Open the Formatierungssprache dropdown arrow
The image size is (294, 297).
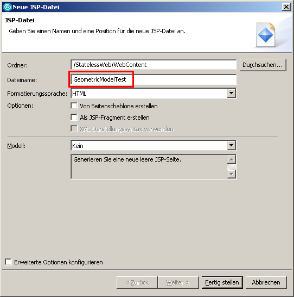click(231, 93)
